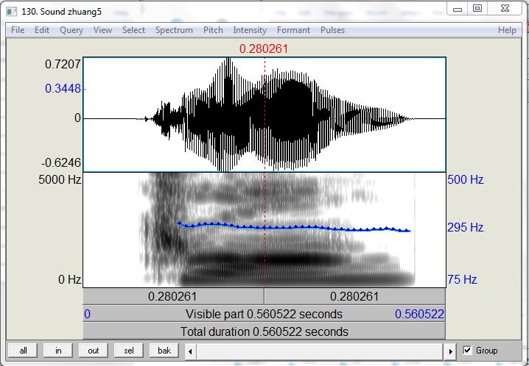This screenshot has height=366, width=529.
Task: Click the window end time 0.560522
Action: [x=419, y=315]
